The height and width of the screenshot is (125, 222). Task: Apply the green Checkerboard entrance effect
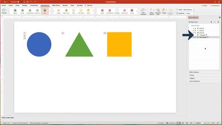[30, 11]
